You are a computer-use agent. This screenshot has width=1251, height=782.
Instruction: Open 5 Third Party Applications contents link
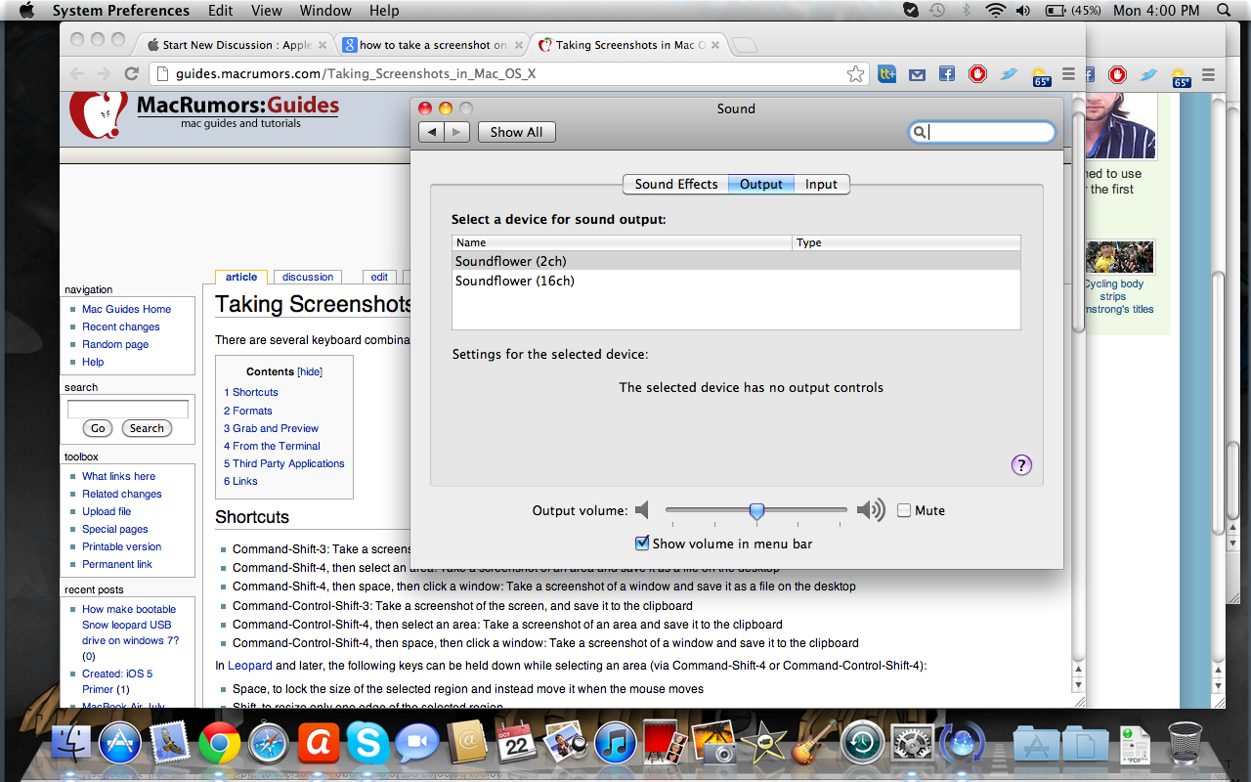(284, 464)
